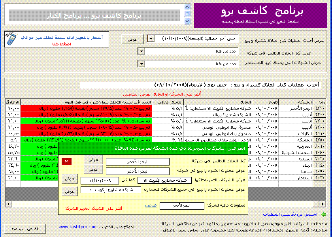The height and width of the screenshot is (237, 332).
Task: Expand the investor-owned companies dropdown
Action: click(141, 63)
